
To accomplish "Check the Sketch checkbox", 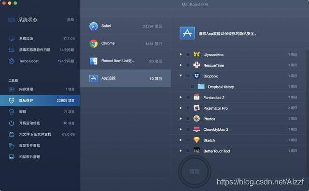I will pyautogui.click(x=188, y=140).
